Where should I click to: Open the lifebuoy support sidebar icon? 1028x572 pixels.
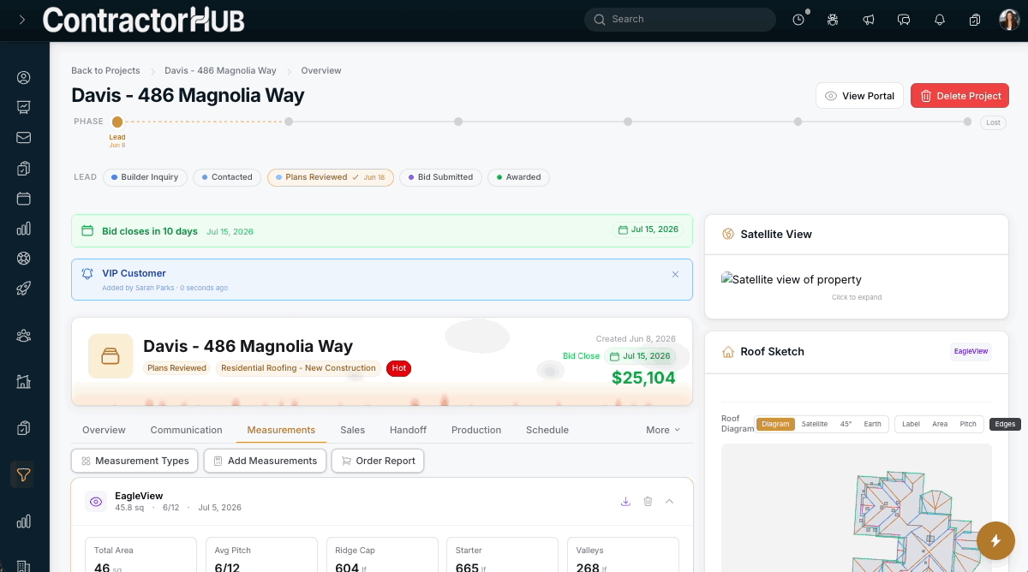coord(24,258)
